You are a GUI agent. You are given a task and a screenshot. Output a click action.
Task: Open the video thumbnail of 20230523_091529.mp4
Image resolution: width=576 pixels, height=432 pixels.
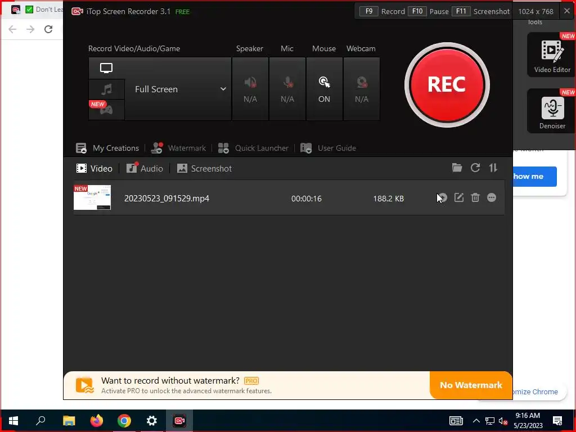coord(92,197)
